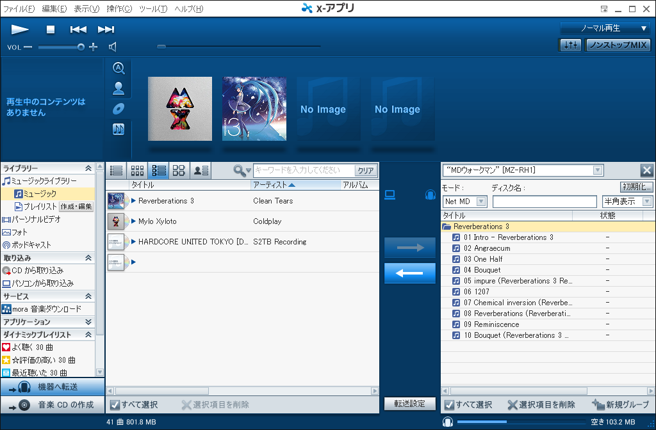Decrease volume with the minus button
The width and height of the screenshot is (656, 430).
(28, 47)
